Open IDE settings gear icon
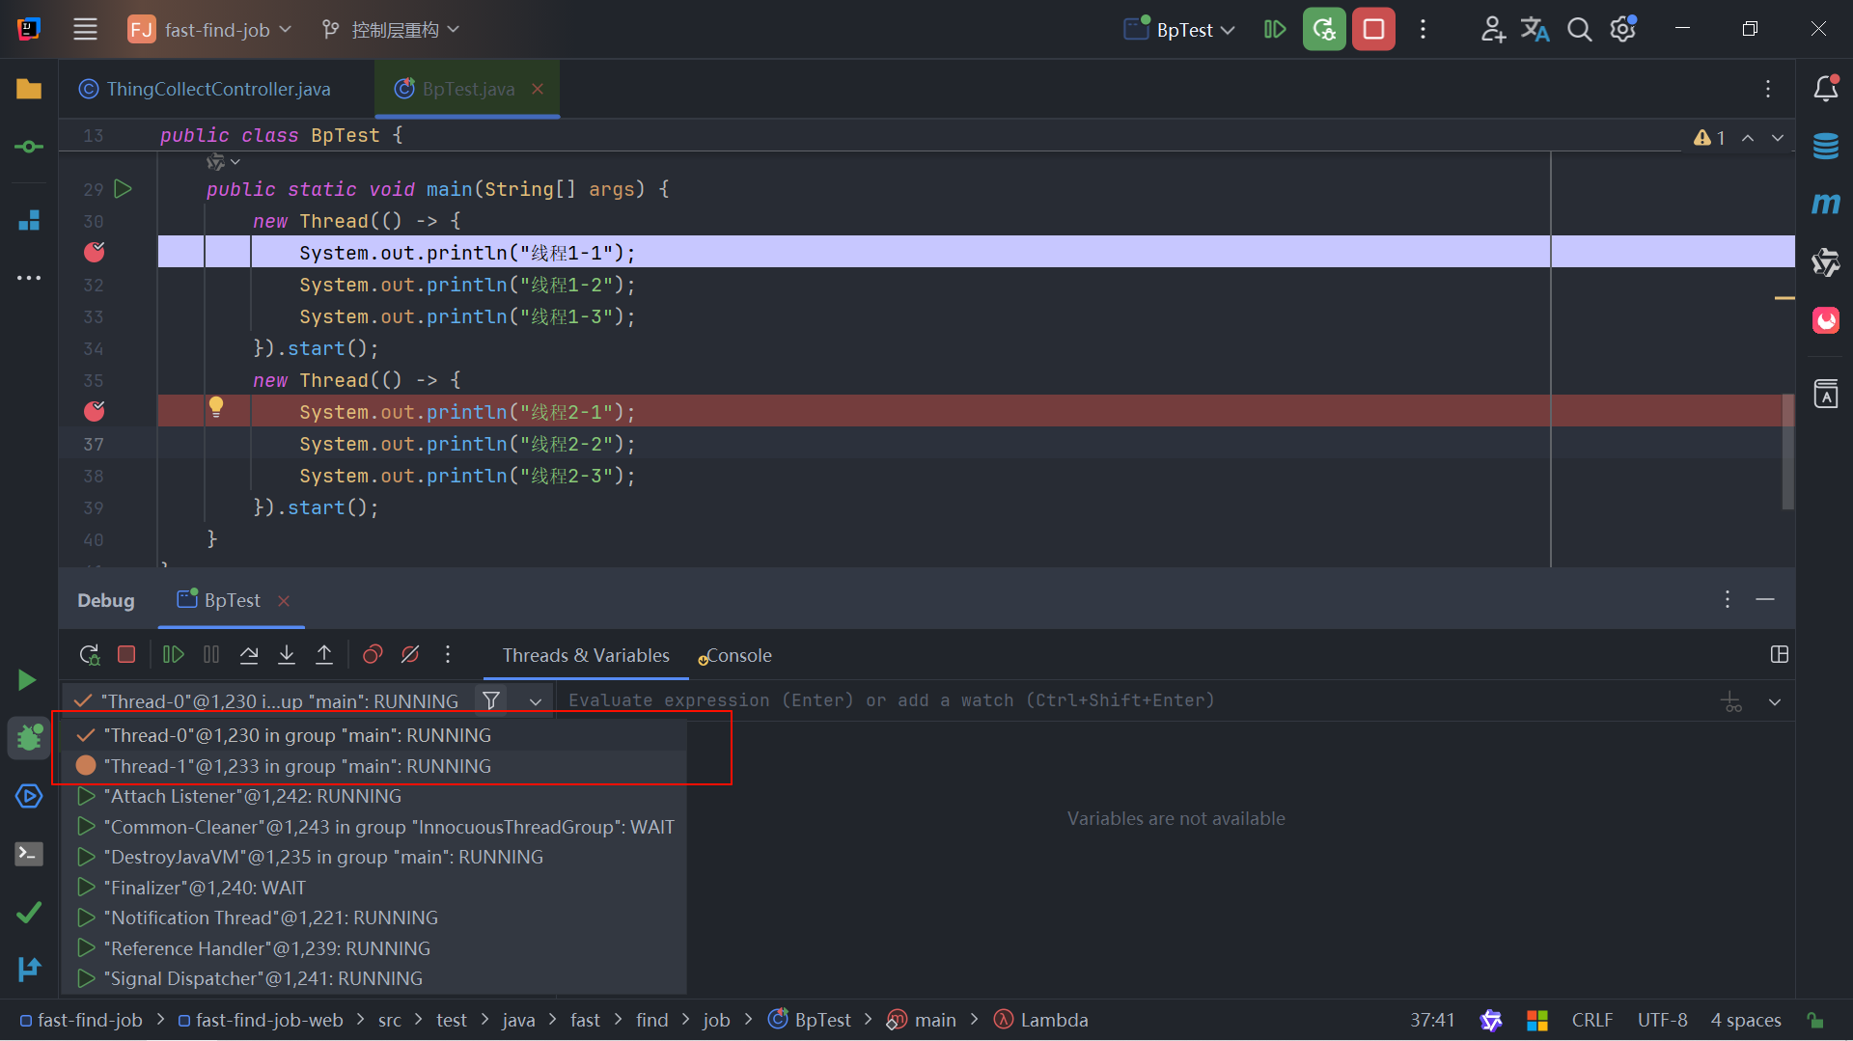This screenshot has height=1041, width=1853. tap(1623, 29)
